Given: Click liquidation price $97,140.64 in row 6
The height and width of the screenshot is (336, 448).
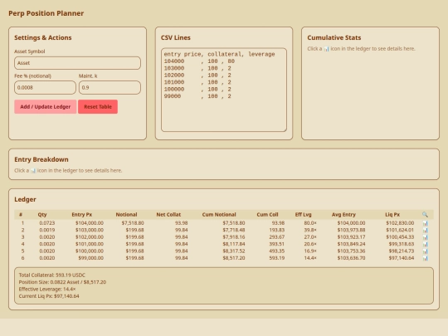Looking at the screenshot, I should 402,258.
